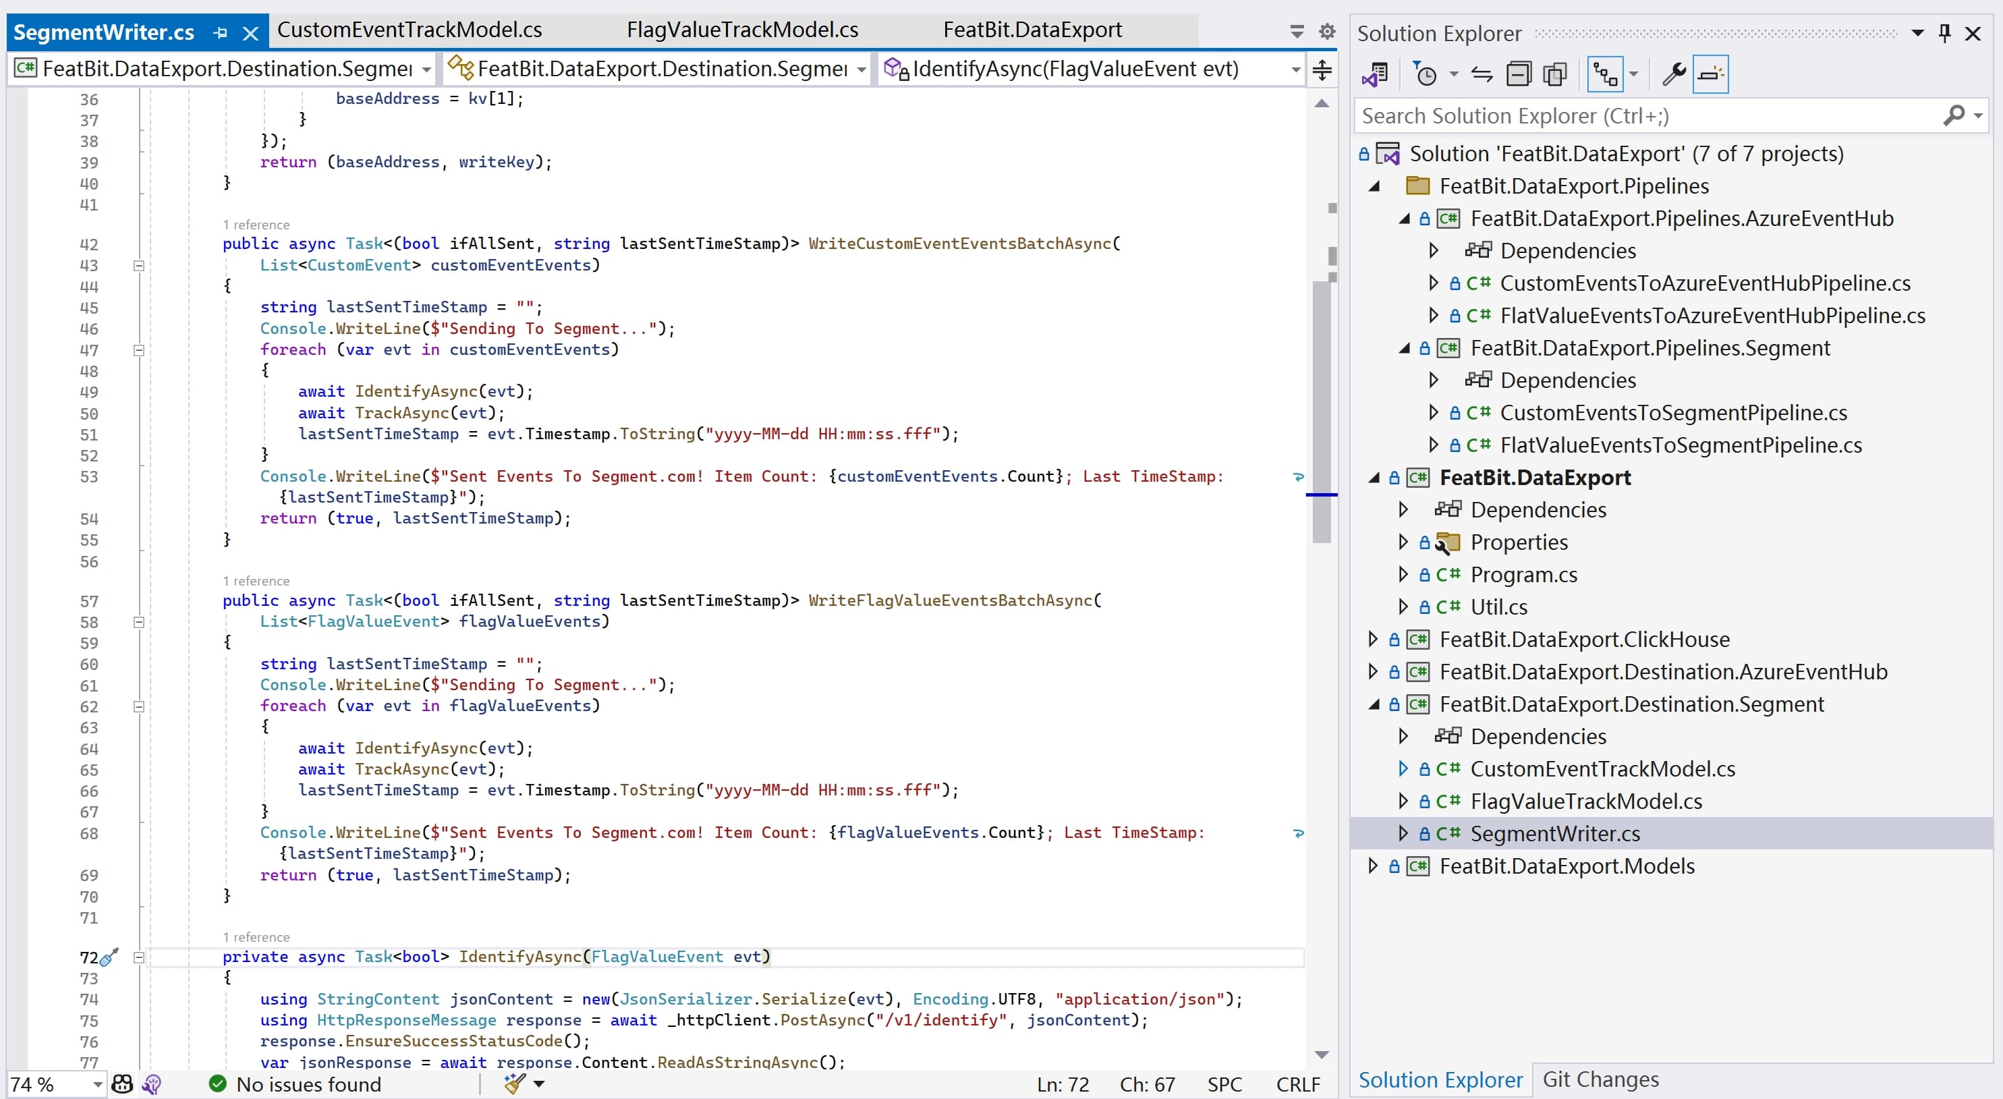Open the IdentifyAsync member navigation dropdown
The image size is (2003, 1099).
pyautogui.click(x=1295, y=69)
